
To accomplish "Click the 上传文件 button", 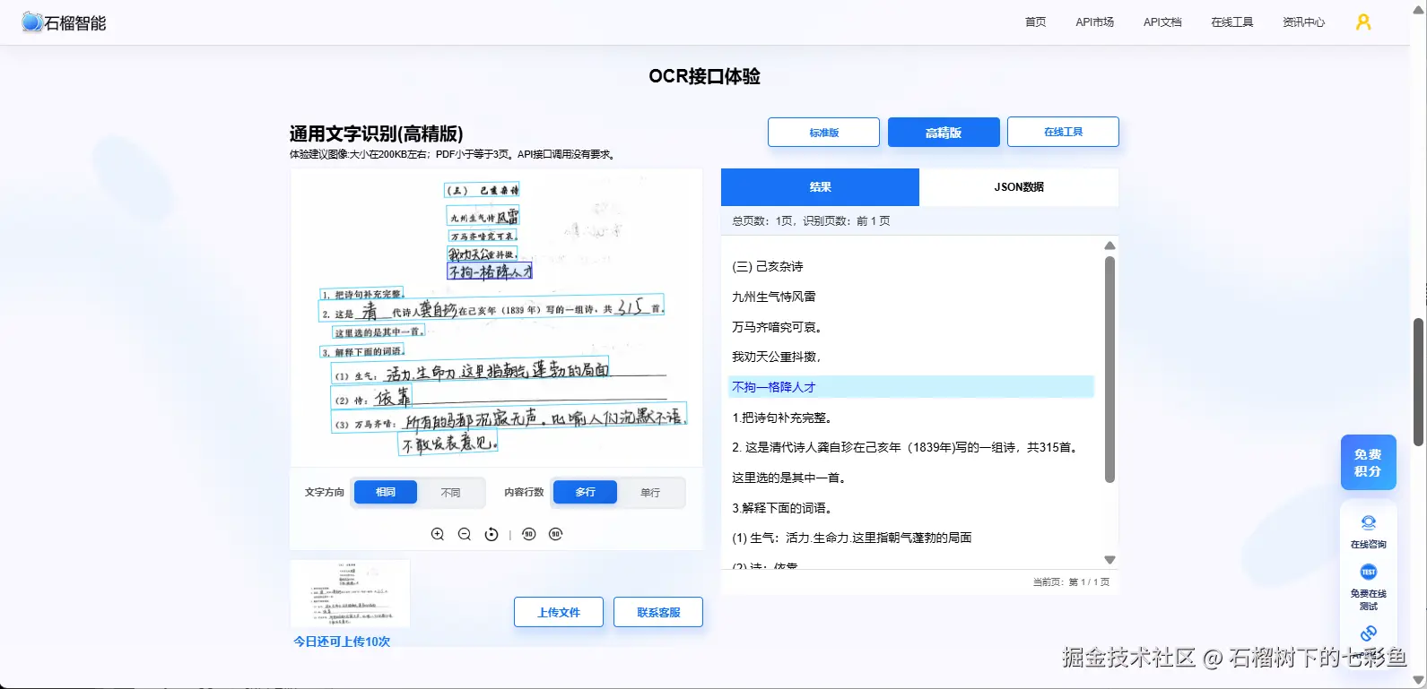I will pos(559,612).
